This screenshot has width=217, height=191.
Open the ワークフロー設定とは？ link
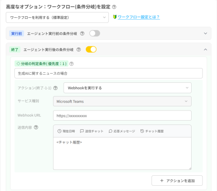click(x=139, y=17)
